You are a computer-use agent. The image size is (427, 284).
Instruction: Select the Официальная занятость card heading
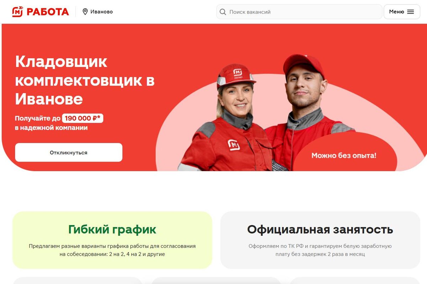[x=320, y=229]
